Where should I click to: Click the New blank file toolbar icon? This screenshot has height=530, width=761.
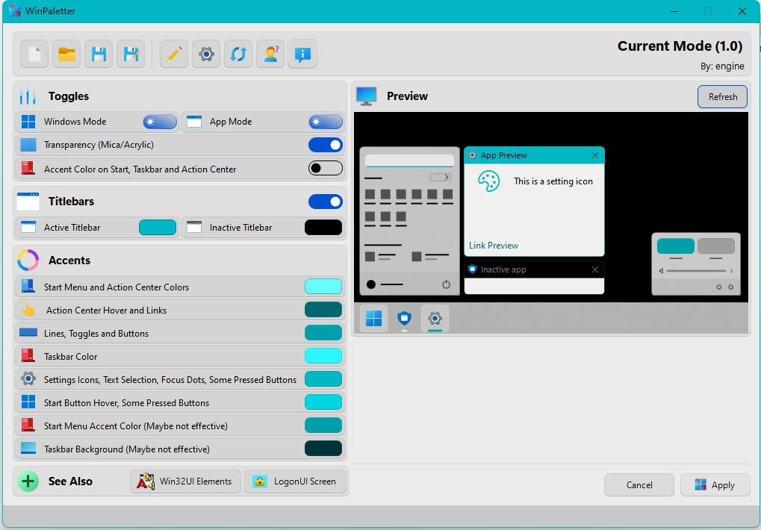tap(34, 54)
